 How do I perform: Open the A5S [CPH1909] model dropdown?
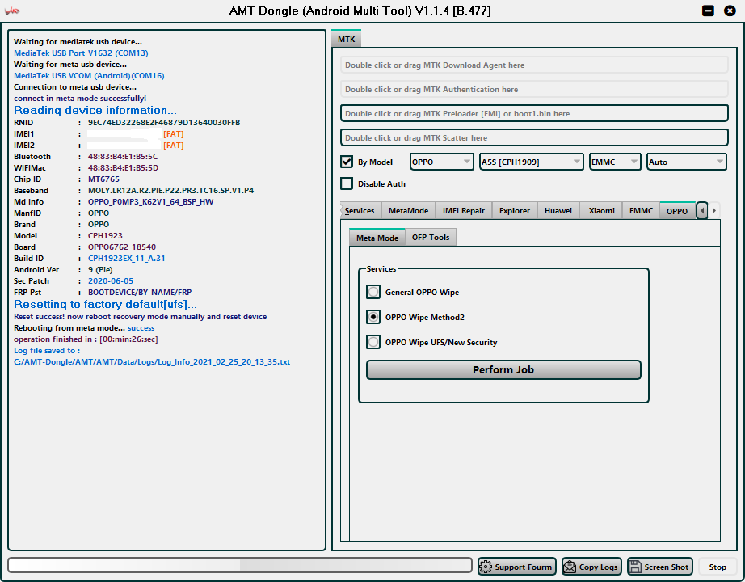[531, 162]
